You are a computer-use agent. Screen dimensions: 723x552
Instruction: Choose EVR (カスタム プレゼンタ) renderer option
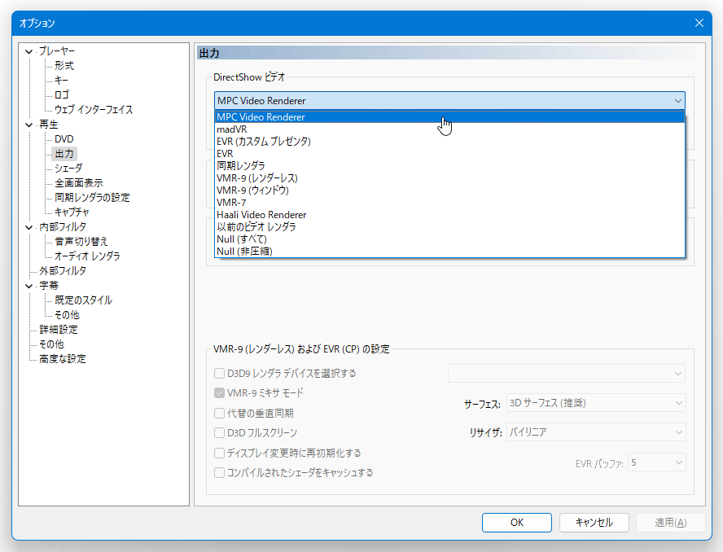pos(449,142)
